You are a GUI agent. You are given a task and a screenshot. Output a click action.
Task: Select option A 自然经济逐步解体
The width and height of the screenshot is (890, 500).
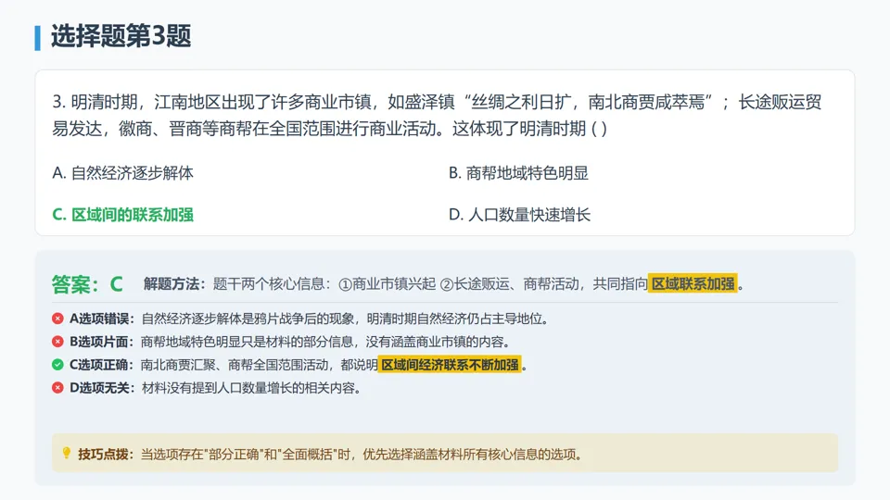[122, 173]
